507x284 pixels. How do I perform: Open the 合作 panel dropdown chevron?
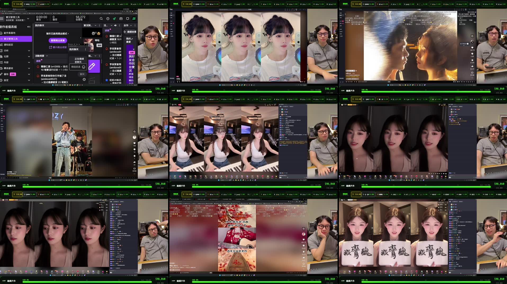coord(131,25)
